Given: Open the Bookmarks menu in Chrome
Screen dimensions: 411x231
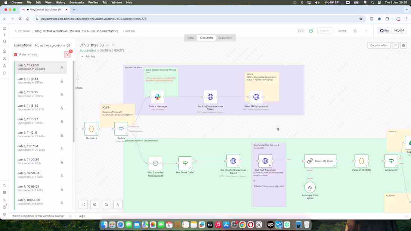Looking at the screenshot, I should click(77, 2).
